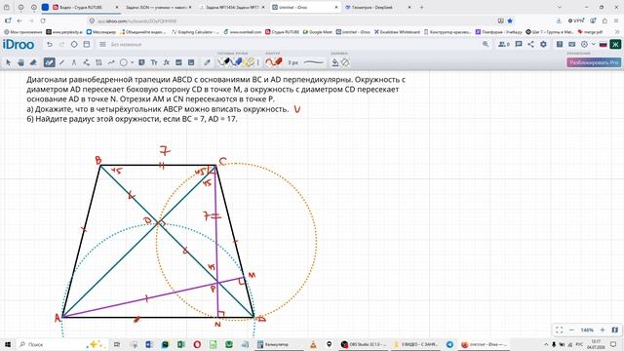Open the chat panel
624x351 pixels.
tap(519, 44)
